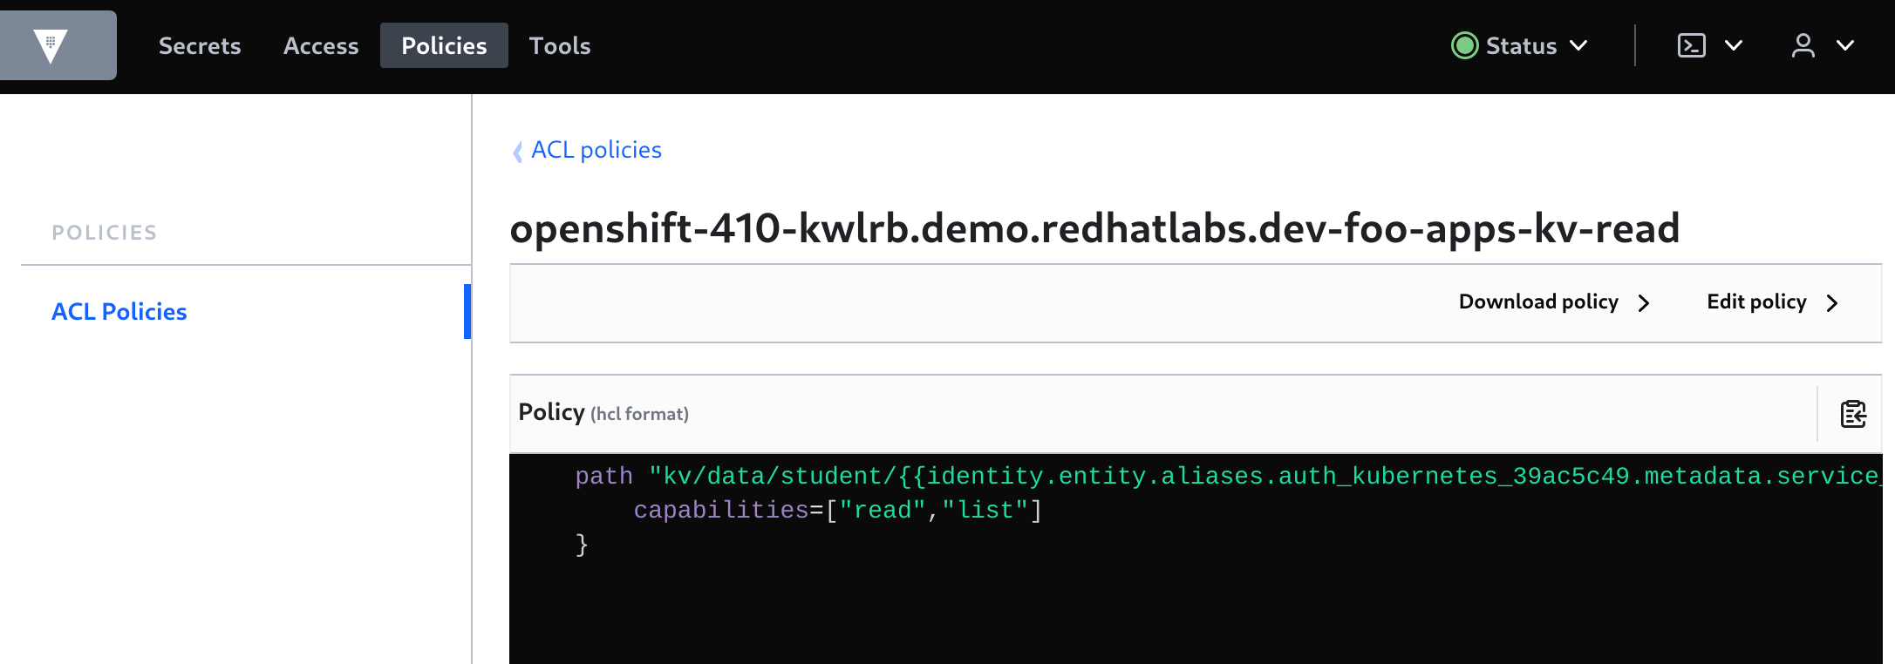The width and height of the screenshot is (1895, 664).
Task: Open the Secrets navigation tab
Action: [200, 45]
